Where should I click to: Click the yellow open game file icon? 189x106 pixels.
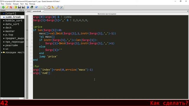[16, 7]
